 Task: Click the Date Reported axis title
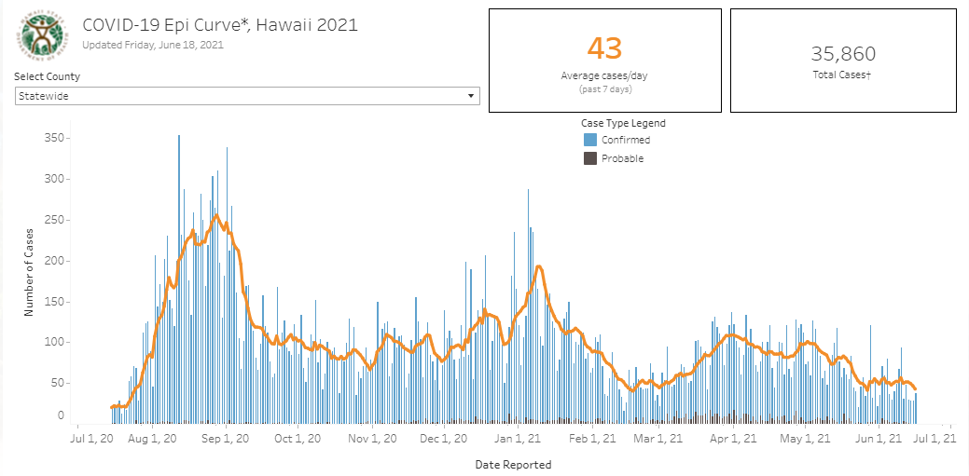pyautogui.click(x=513, y=464)
